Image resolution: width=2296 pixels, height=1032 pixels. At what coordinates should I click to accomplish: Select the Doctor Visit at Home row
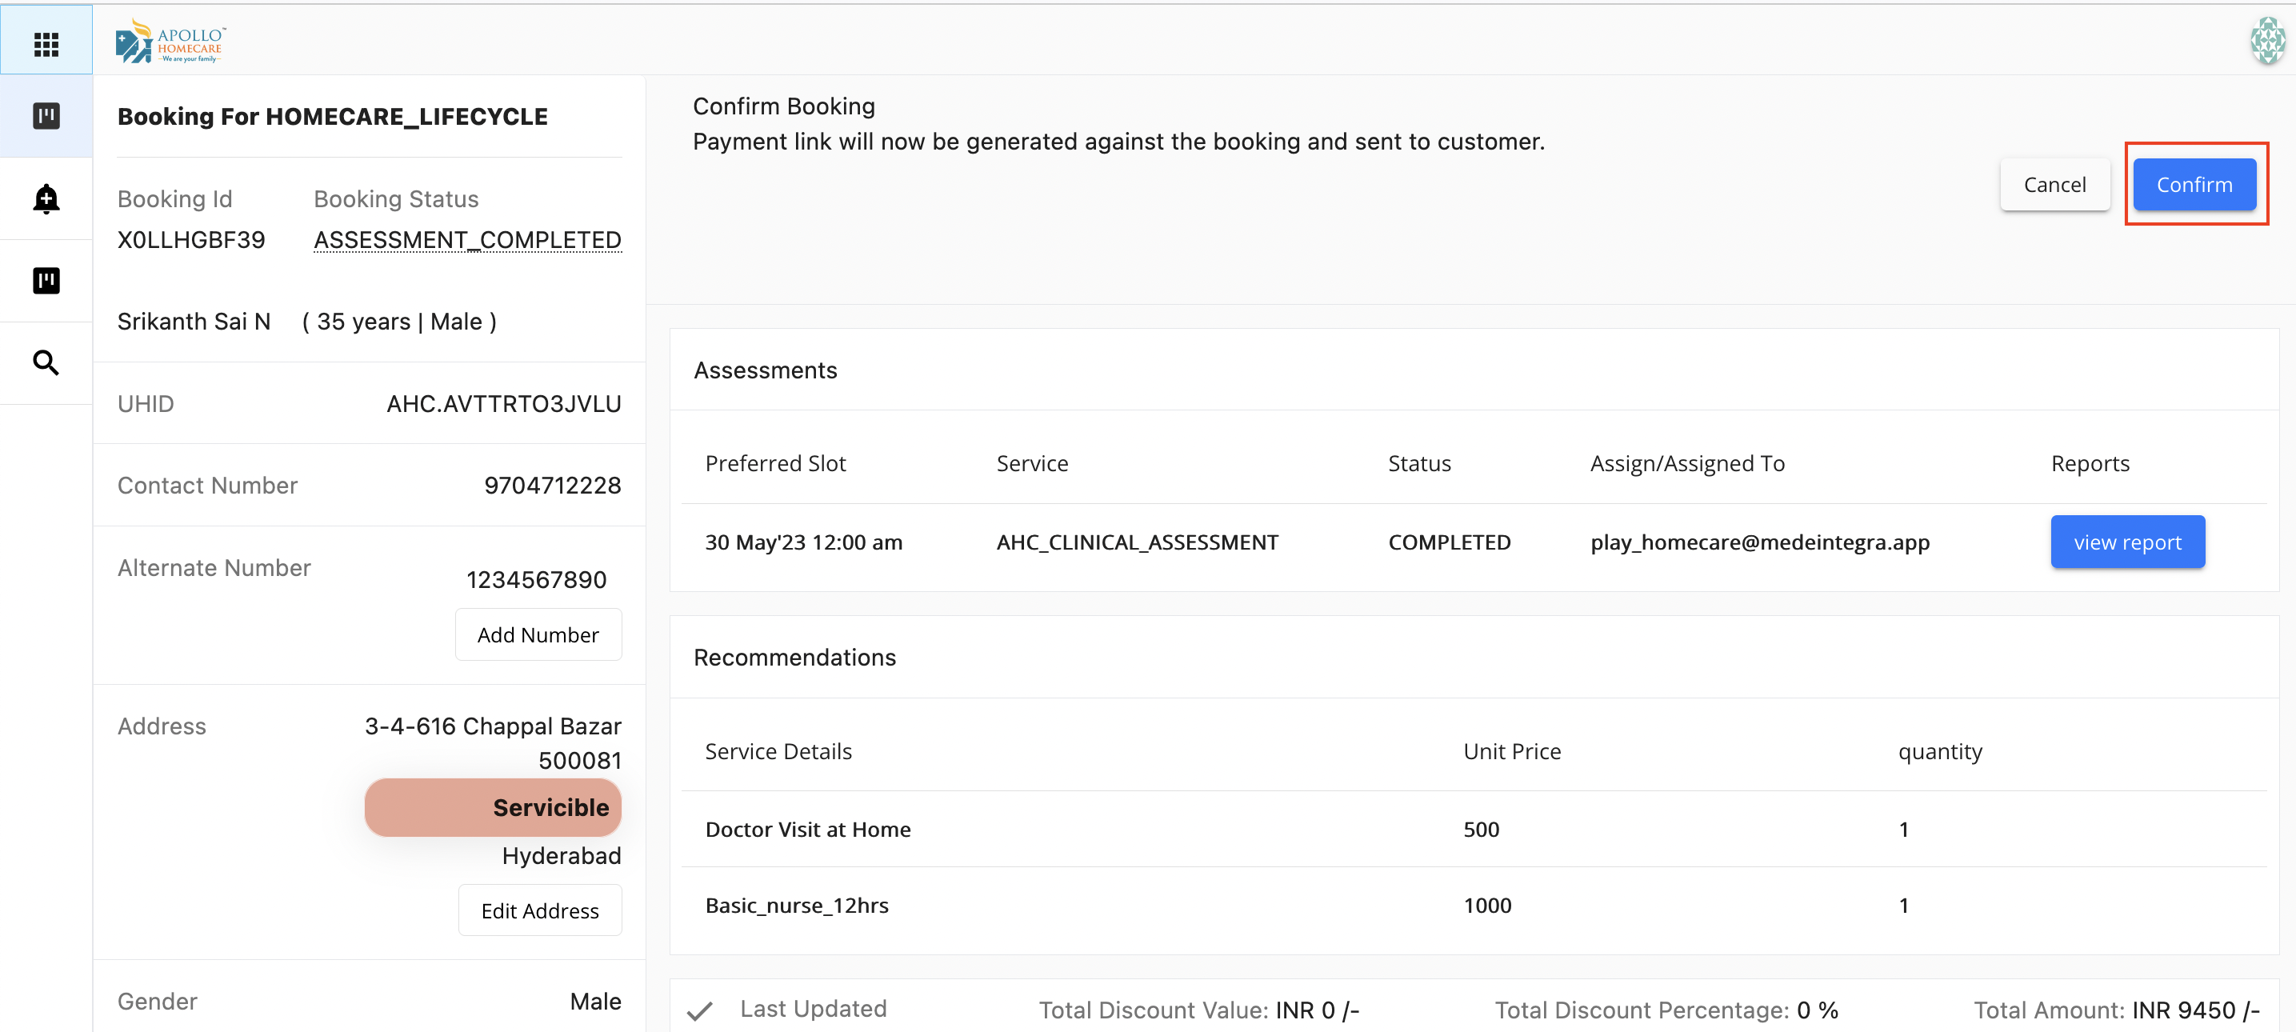pos(807,829)
